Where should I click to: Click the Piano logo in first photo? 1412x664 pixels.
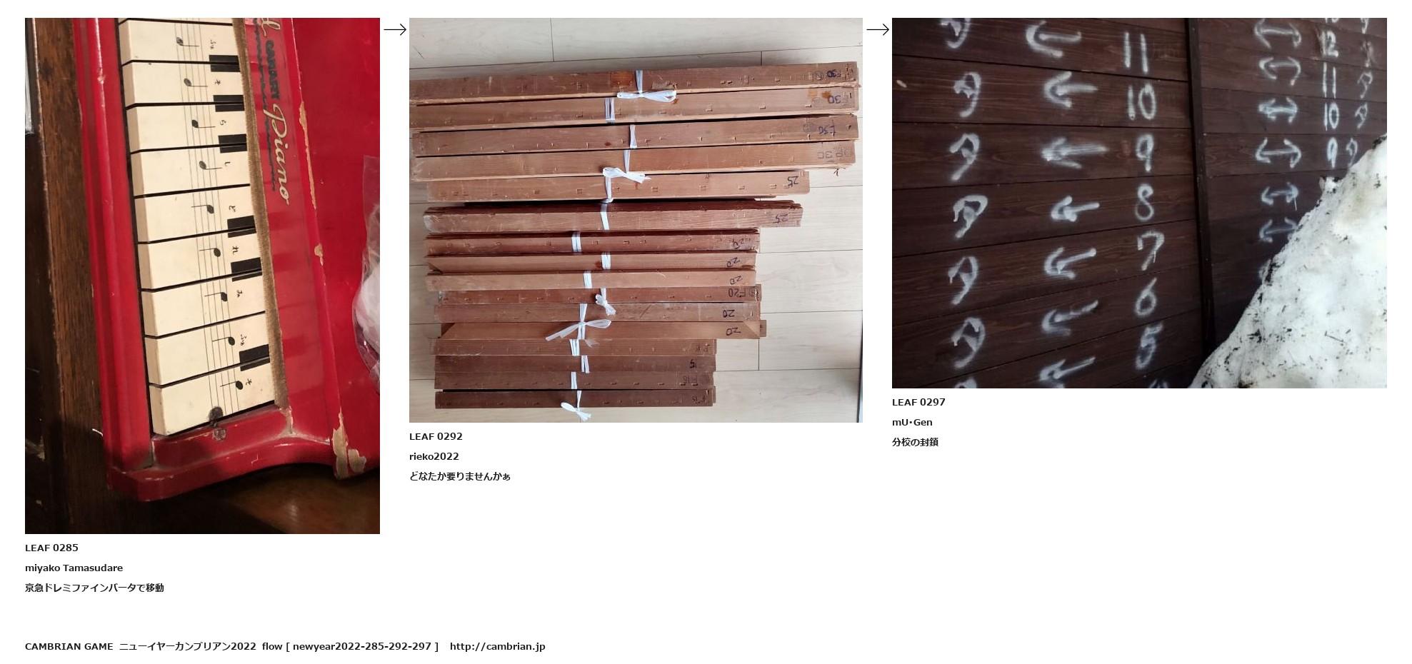(277, 150)
